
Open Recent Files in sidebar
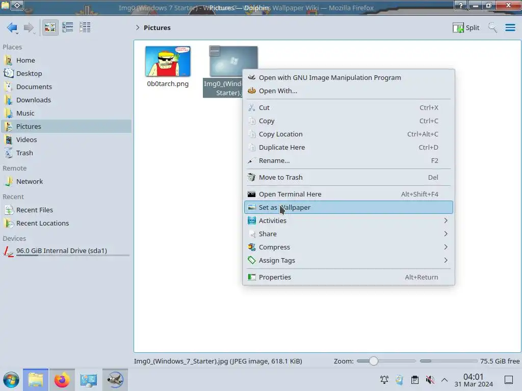[x=67, y=210]
